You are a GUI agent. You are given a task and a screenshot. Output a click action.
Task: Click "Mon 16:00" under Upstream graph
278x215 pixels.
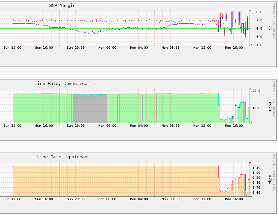click(234, 199)
